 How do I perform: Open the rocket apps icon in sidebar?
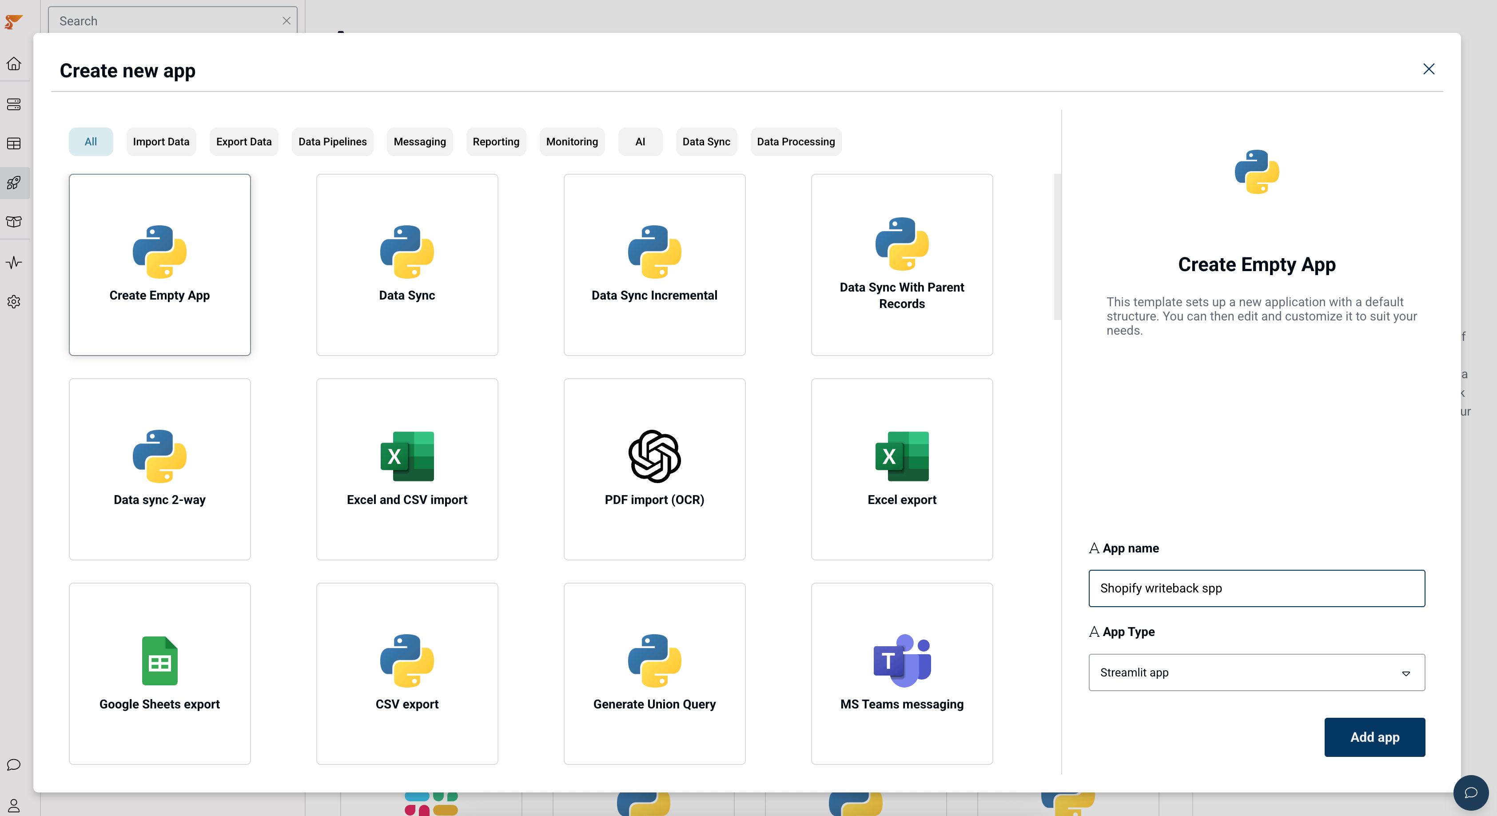(14, 183)
